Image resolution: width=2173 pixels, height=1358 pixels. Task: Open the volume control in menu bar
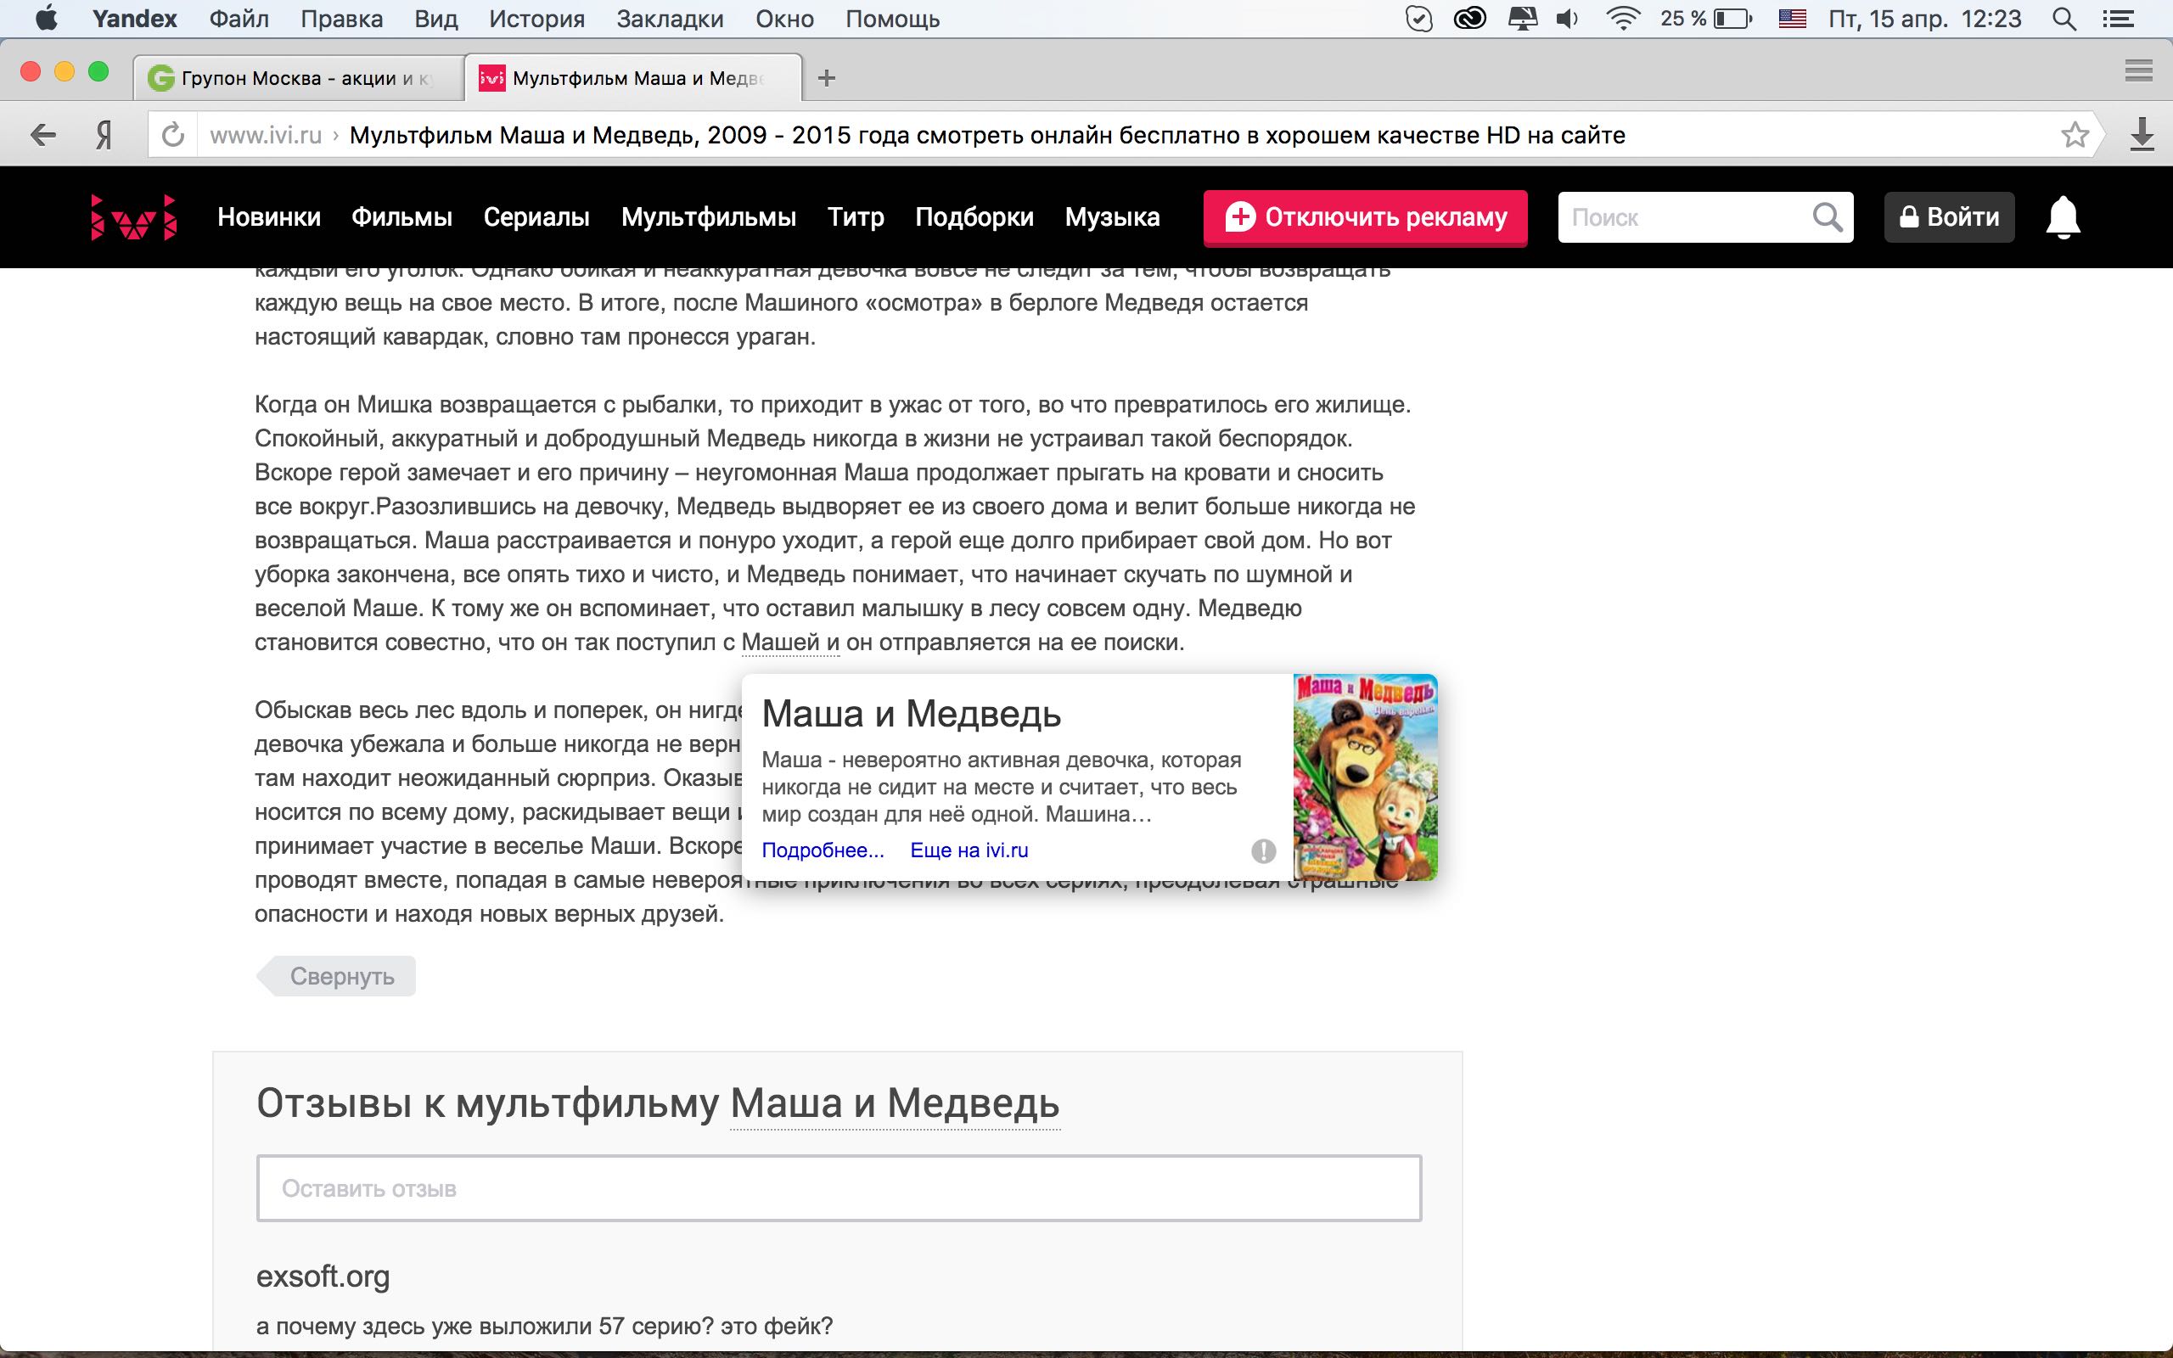coord(1568,19)
